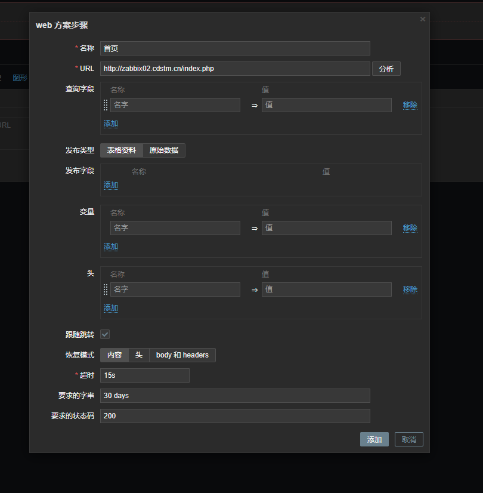The width and height of the screenshot is (483, 493).
Task: Cancel the dialog with the 取消 button
Action: click(x=409, y=440)
